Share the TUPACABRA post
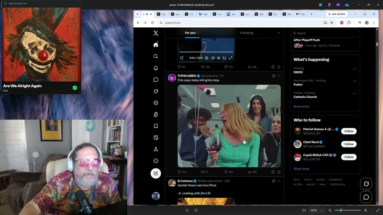This screenshot has height=215, width=383. (279, 172)
